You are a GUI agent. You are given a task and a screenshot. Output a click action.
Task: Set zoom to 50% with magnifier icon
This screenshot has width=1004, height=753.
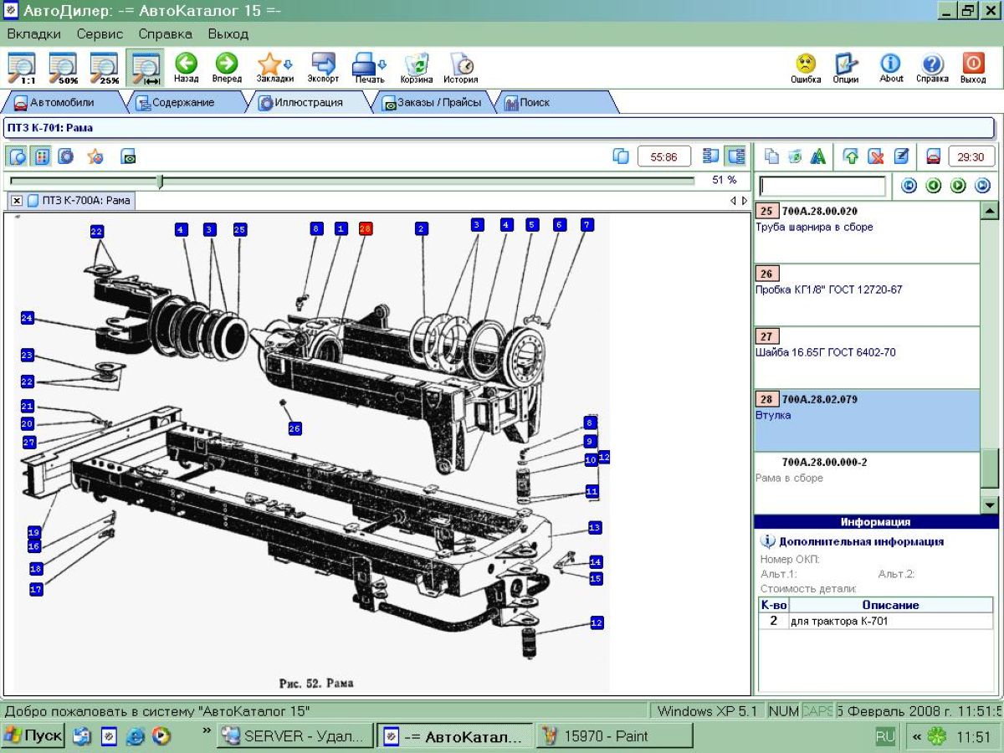coord(63,66)
